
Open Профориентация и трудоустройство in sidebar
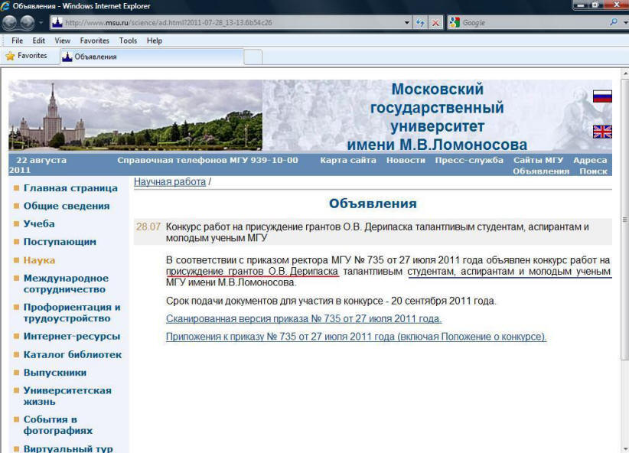(72, 312)
